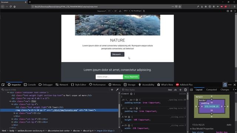Toggle the three-pane inspector layout

click(x=191, y=90)
